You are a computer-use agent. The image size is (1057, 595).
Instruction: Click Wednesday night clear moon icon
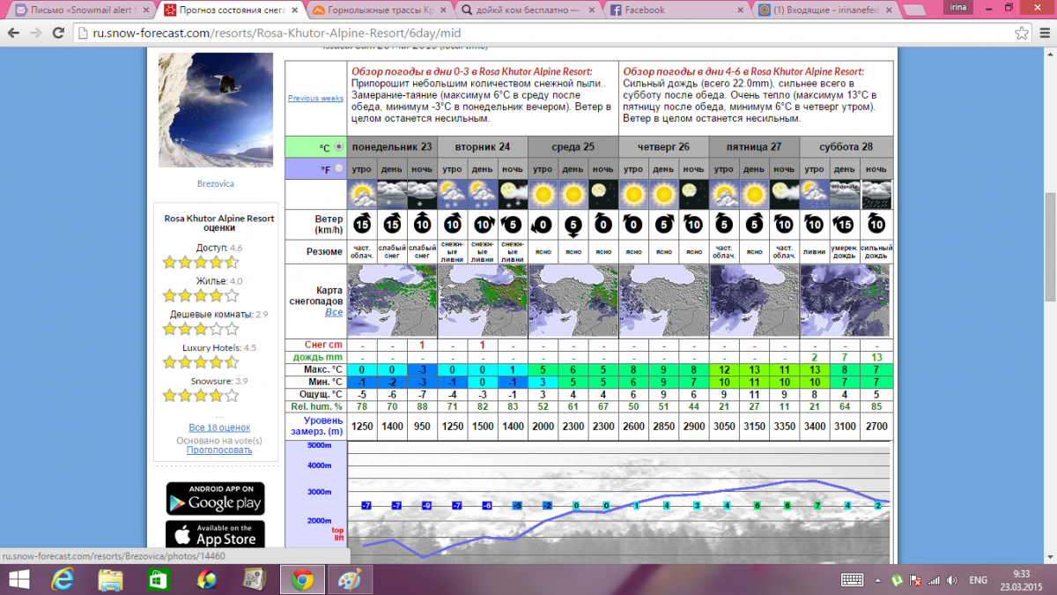[x=602, y=194]
